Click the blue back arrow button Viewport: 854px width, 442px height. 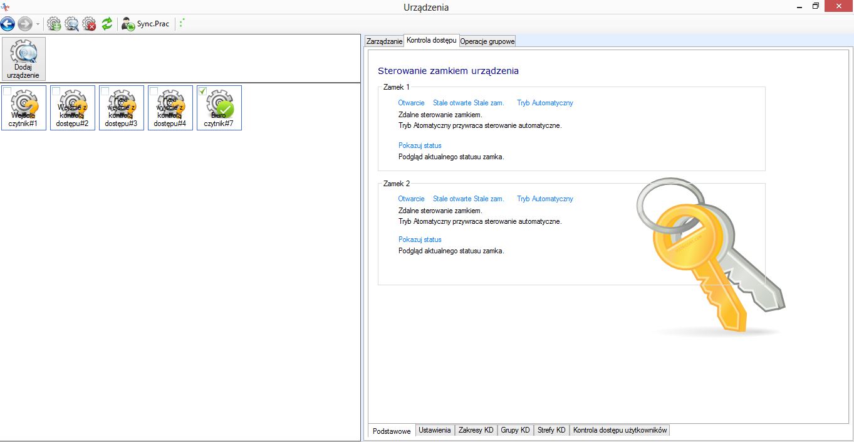8,24
